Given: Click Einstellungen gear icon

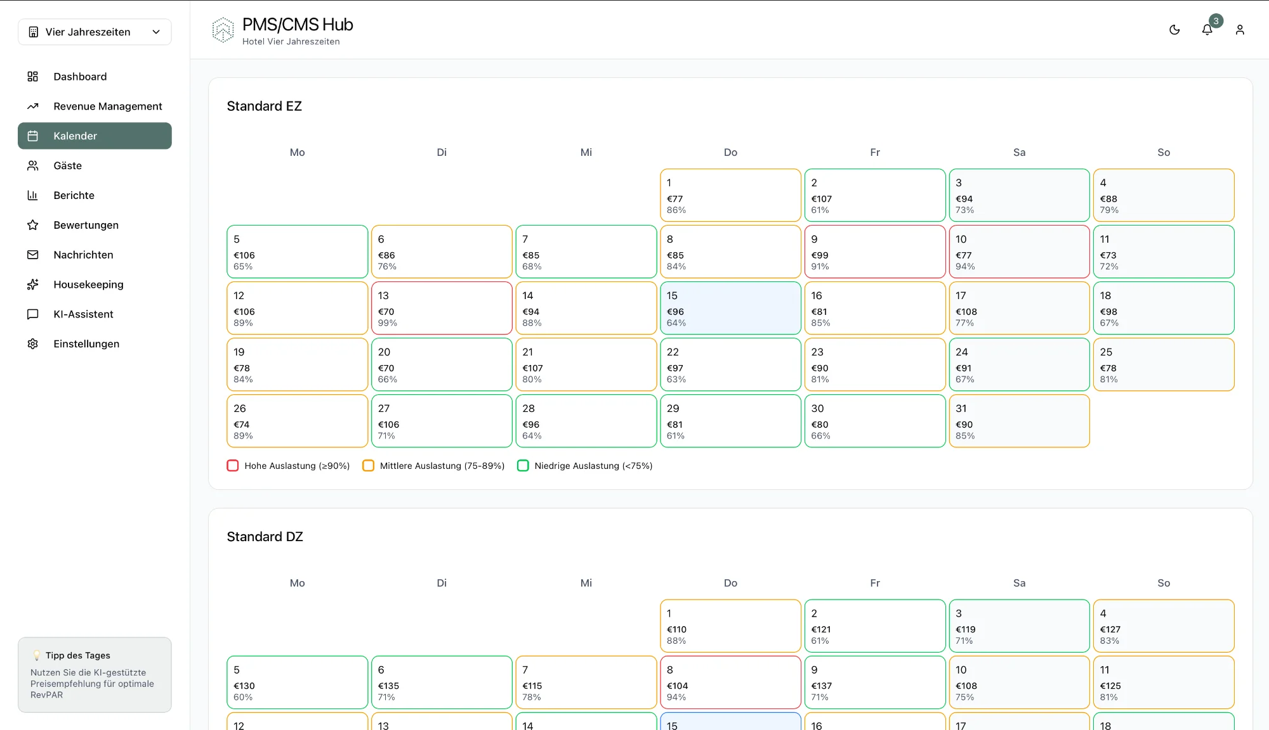Looking at the screenshot, I should [33, 344].
